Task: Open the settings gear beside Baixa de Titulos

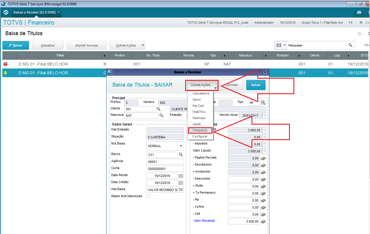Action: coord(359,34)
